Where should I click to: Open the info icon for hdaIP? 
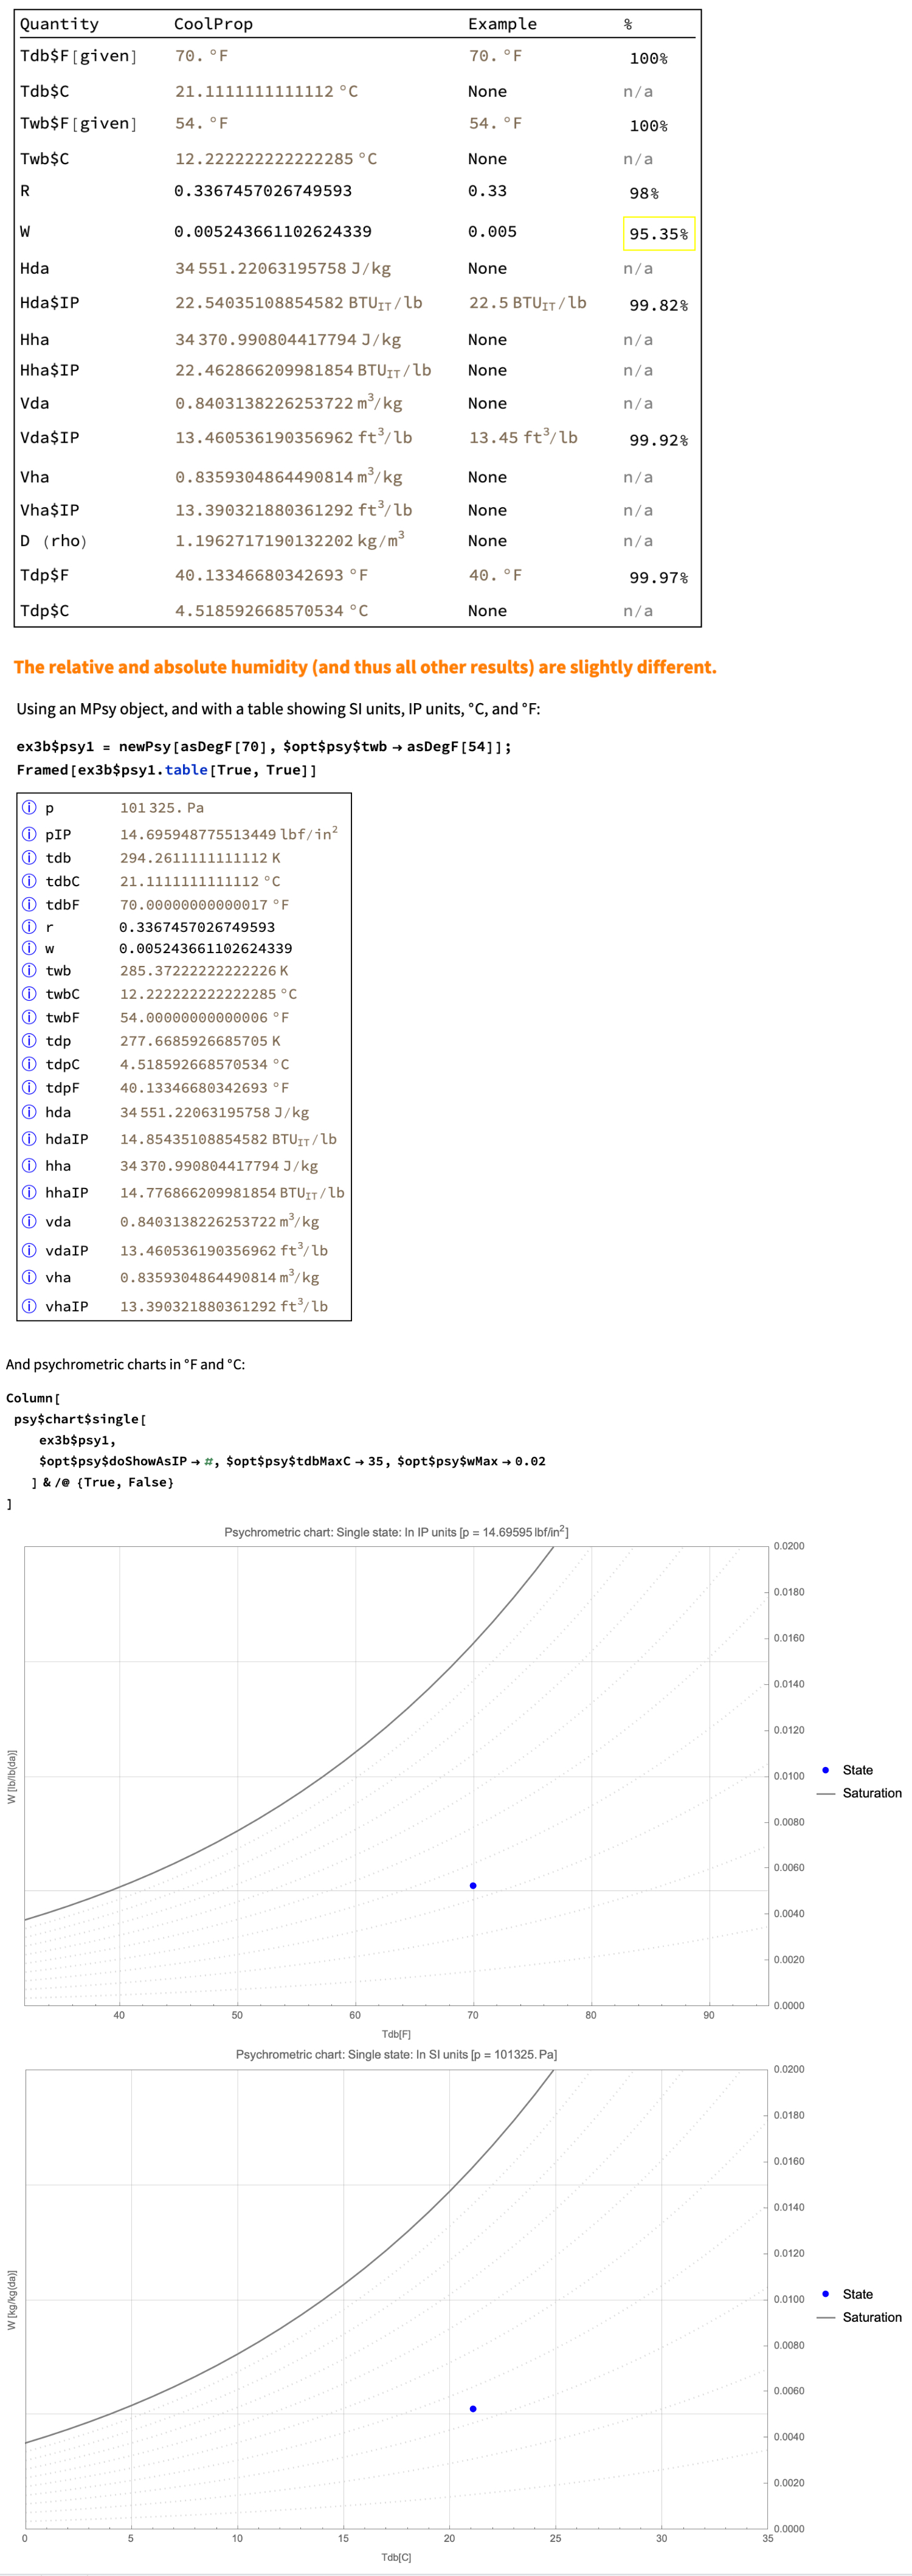pos(29,1139)
